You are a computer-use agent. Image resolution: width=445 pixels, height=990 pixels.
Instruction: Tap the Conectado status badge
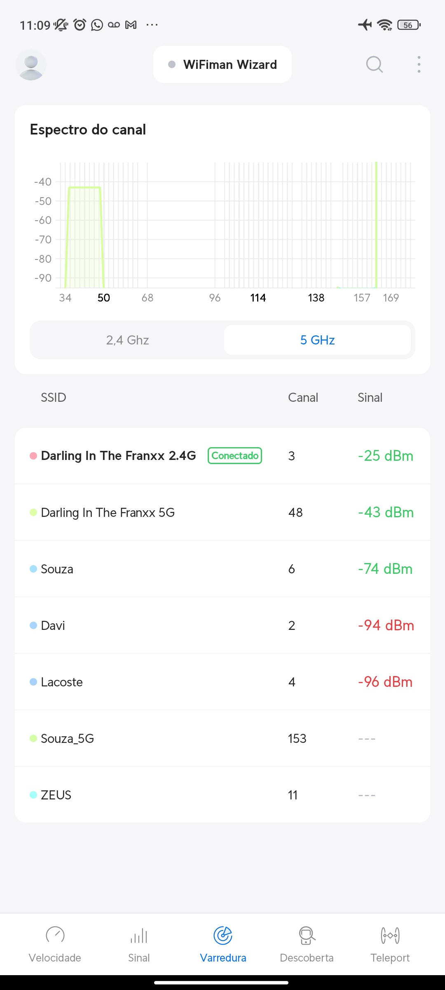click(235, 456)
